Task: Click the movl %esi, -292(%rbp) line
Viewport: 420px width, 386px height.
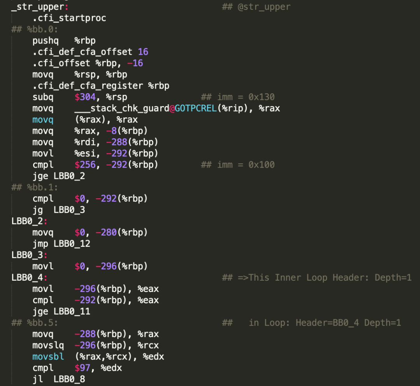Action: click(95, 154)
